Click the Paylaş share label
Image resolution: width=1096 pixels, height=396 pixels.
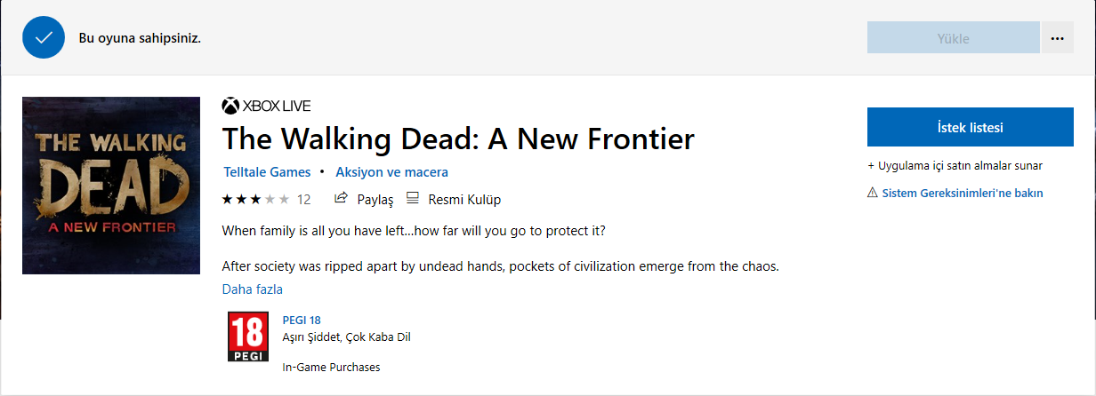(375, 200)
